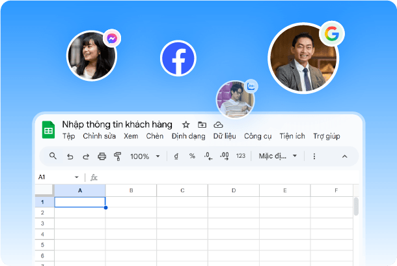Open the three-dot more toolbar options
Viewport: 397px width, 266px height.
(x=314, y=156)
